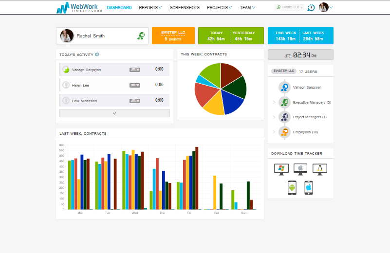Click Helen Lee's offline badge

point(135,85)
